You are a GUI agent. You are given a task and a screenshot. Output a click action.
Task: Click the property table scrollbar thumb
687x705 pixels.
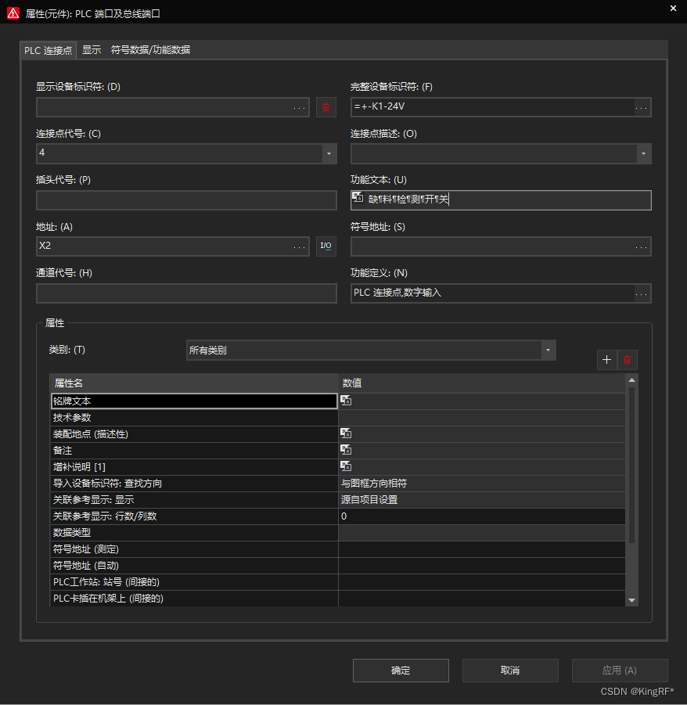[631, 465]
